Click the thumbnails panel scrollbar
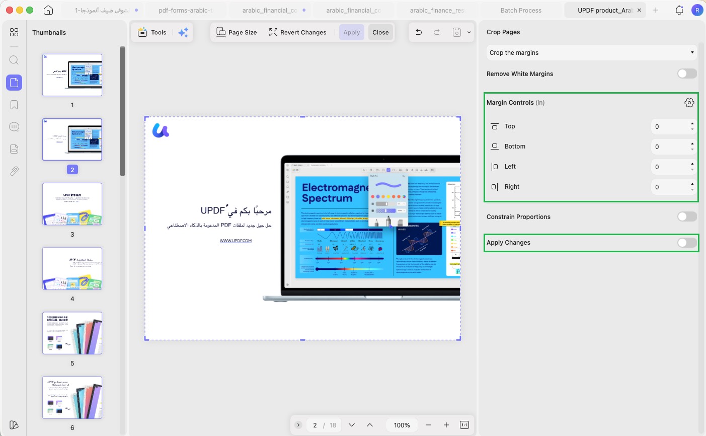Image resolution: width=706 pixels, height=436 pixels. tap(122, 111)
